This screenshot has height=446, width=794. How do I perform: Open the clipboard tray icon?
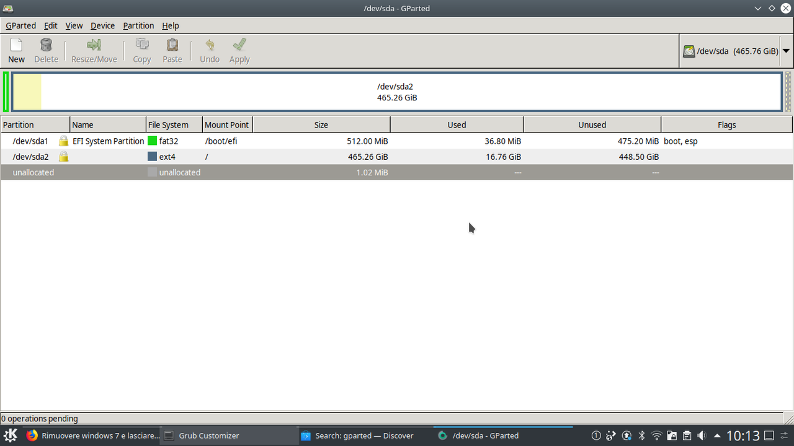687,435
